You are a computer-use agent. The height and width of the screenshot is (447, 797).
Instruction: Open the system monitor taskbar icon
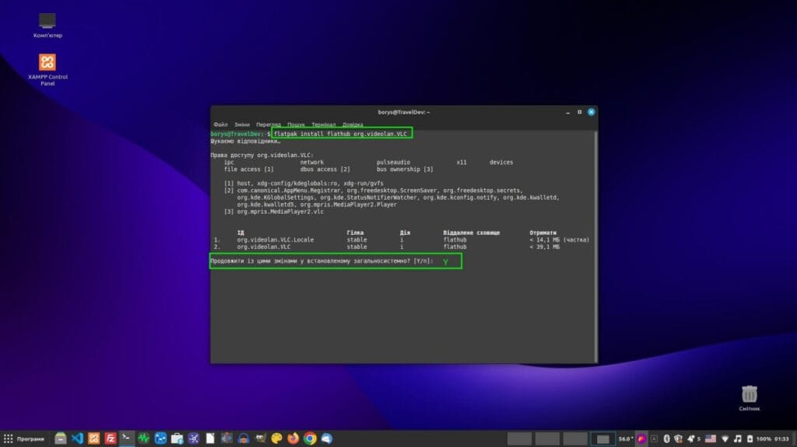tap(143, 438)
